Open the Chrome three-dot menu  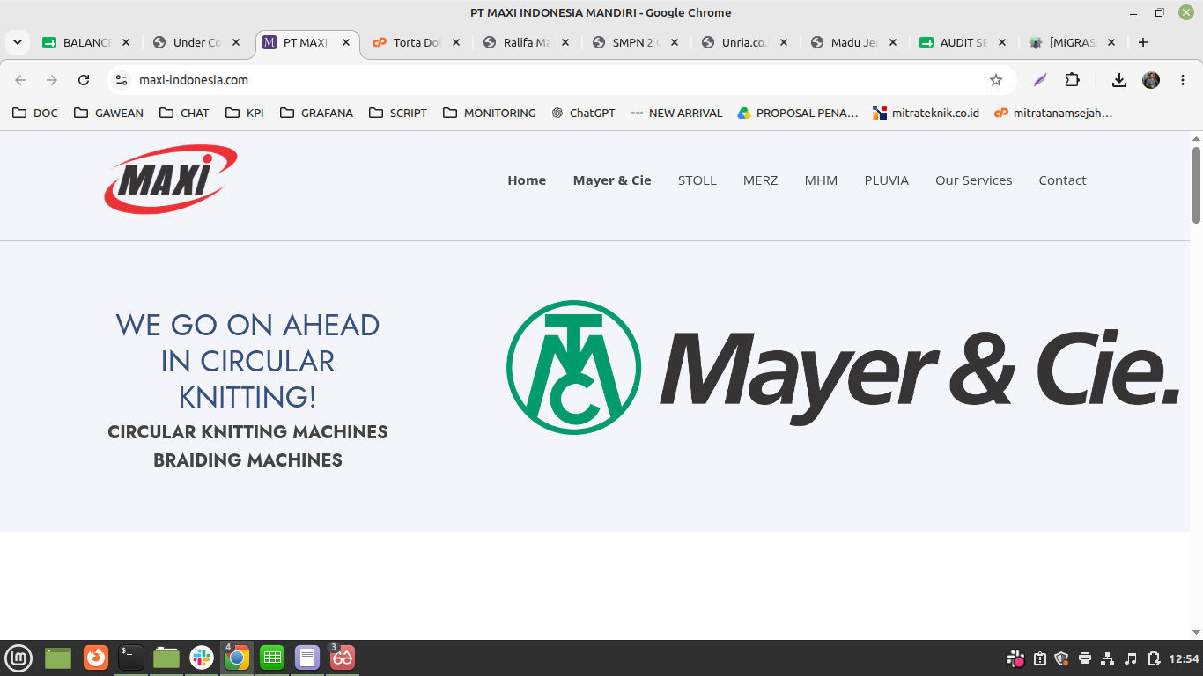1183,80
